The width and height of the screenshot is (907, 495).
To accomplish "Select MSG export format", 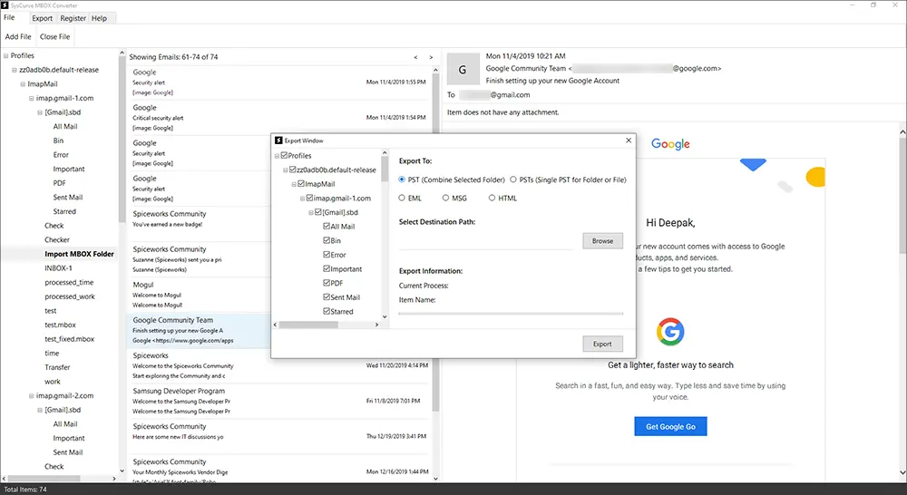I will pos(445,198).
